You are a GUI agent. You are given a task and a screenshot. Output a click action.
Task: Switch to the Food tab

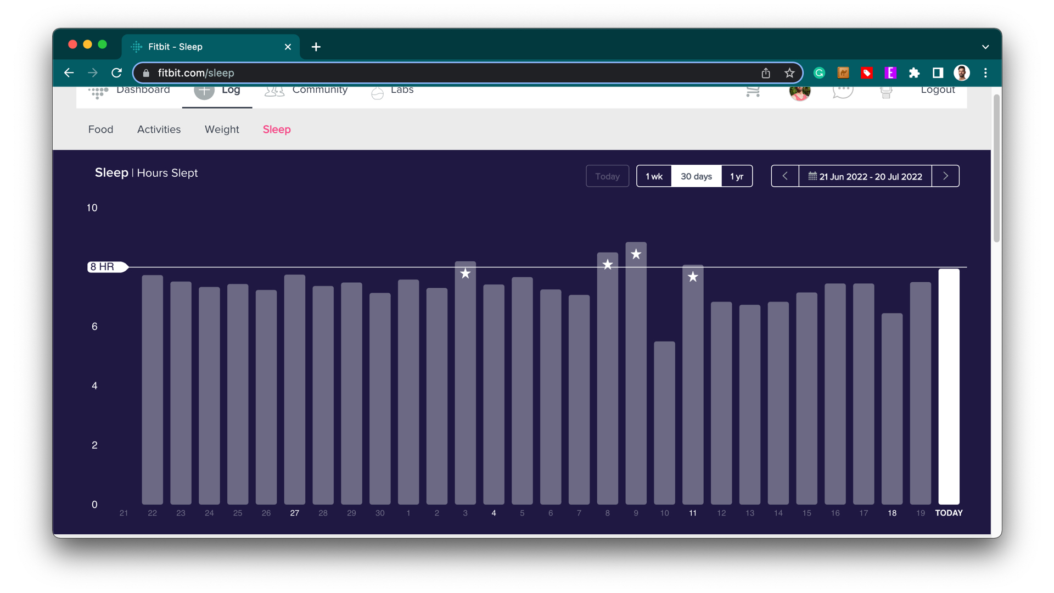[100, 129]
